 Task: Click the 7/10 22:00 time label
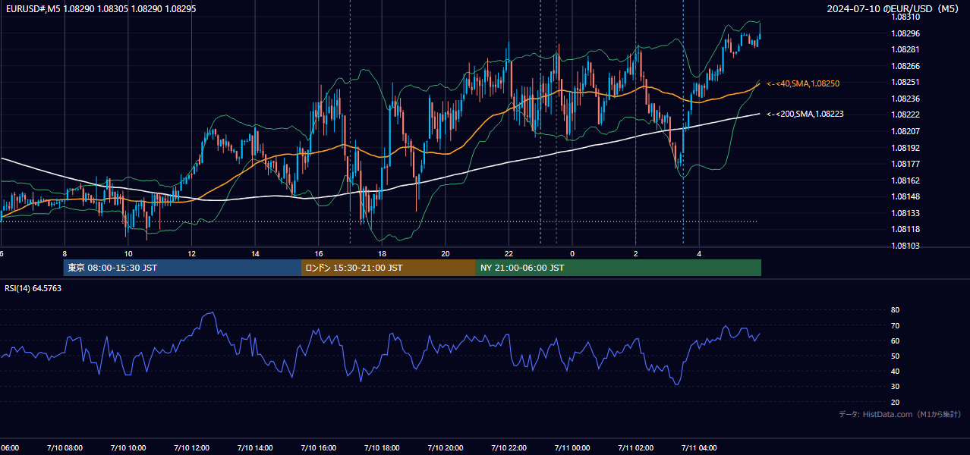pos(509,448)
